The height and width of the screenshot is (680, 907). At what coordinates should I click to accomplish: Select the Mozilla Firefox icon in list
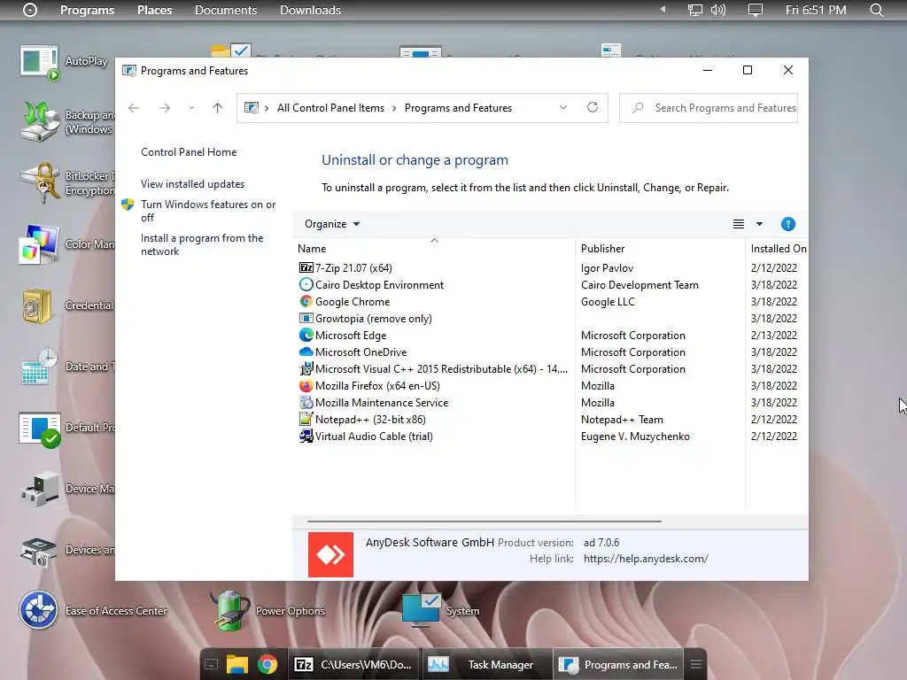(x=306, y=385)
